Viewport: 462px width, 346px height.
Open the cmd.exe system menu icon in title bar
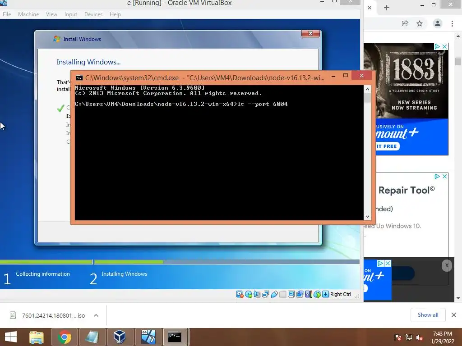[79, 77]
